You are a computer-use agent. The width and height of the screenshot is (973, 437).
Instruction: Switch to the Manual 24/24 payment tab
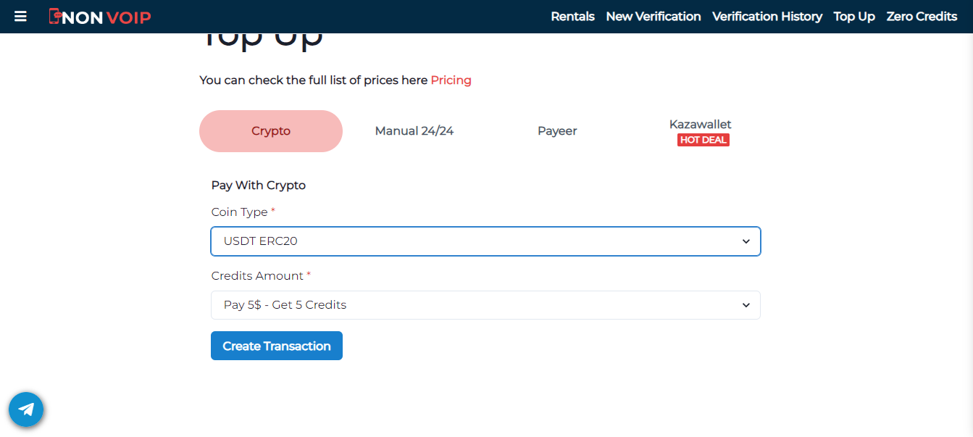414,130
